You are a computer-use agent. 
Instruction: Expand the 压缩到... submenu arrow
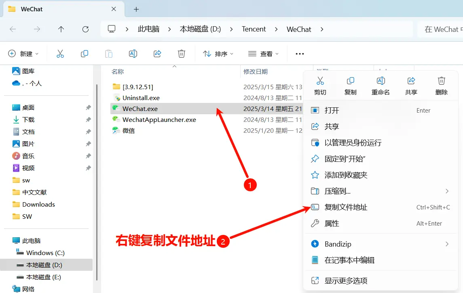tap(447, 191)
